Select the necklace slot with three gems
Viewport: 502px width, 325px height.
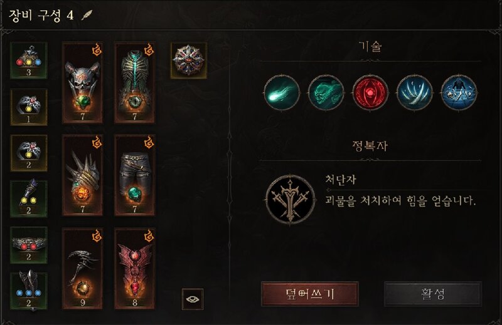pos(29,60)
